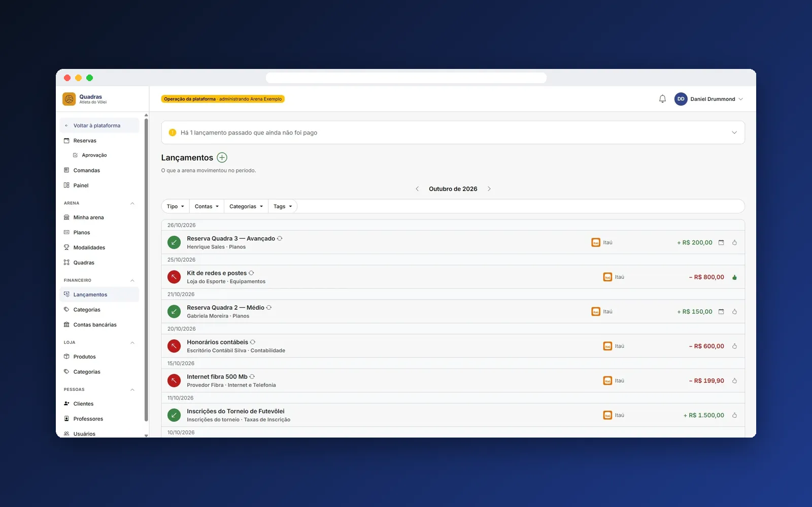Open the Tags filter dropdown
Screen dimensions: 812x507
[x=283, y=206]
